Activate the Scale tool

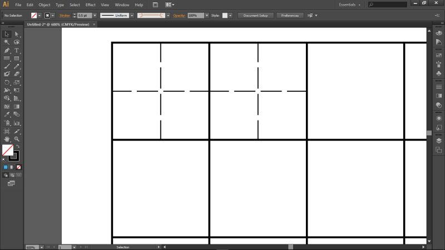click(17, 82)
